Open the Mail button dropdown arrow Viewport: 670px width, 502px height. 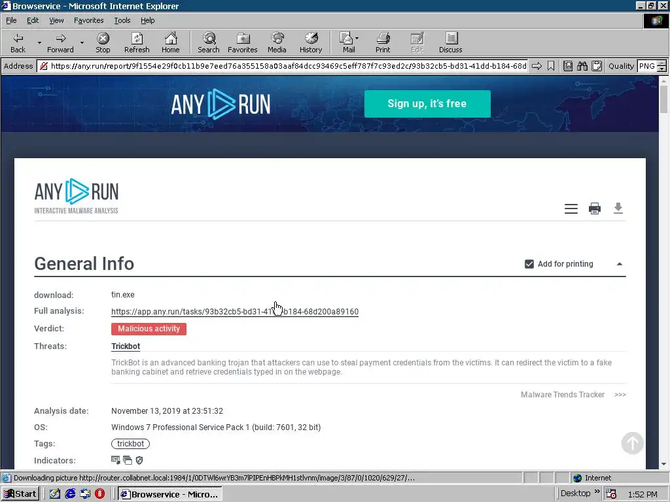click(357, 38)
